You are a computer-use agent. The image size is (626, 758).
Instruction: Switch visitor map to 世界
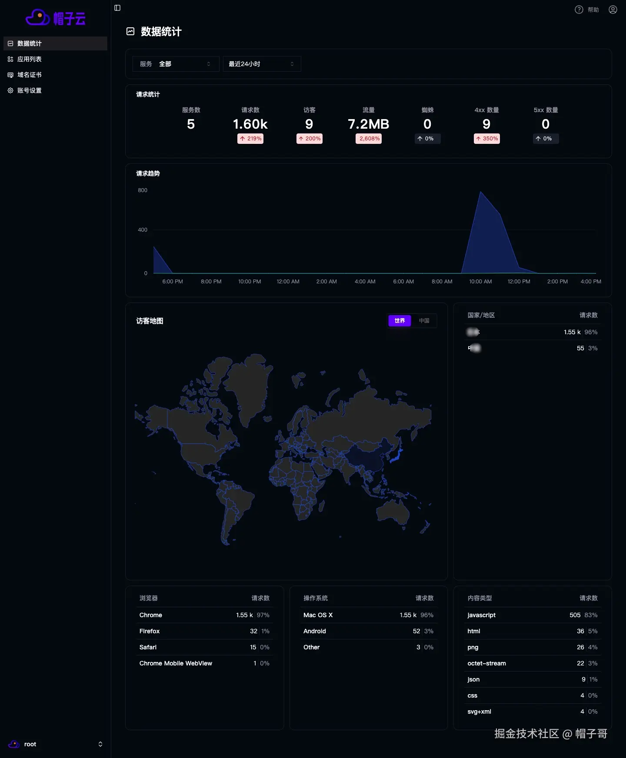pos(400,321)
